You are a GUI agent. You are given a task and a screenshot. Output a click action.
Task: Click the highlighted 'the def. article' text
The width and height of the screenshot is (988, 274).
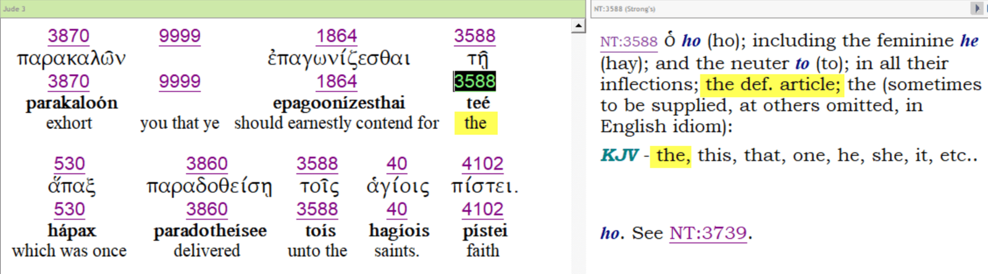[772, 85]
